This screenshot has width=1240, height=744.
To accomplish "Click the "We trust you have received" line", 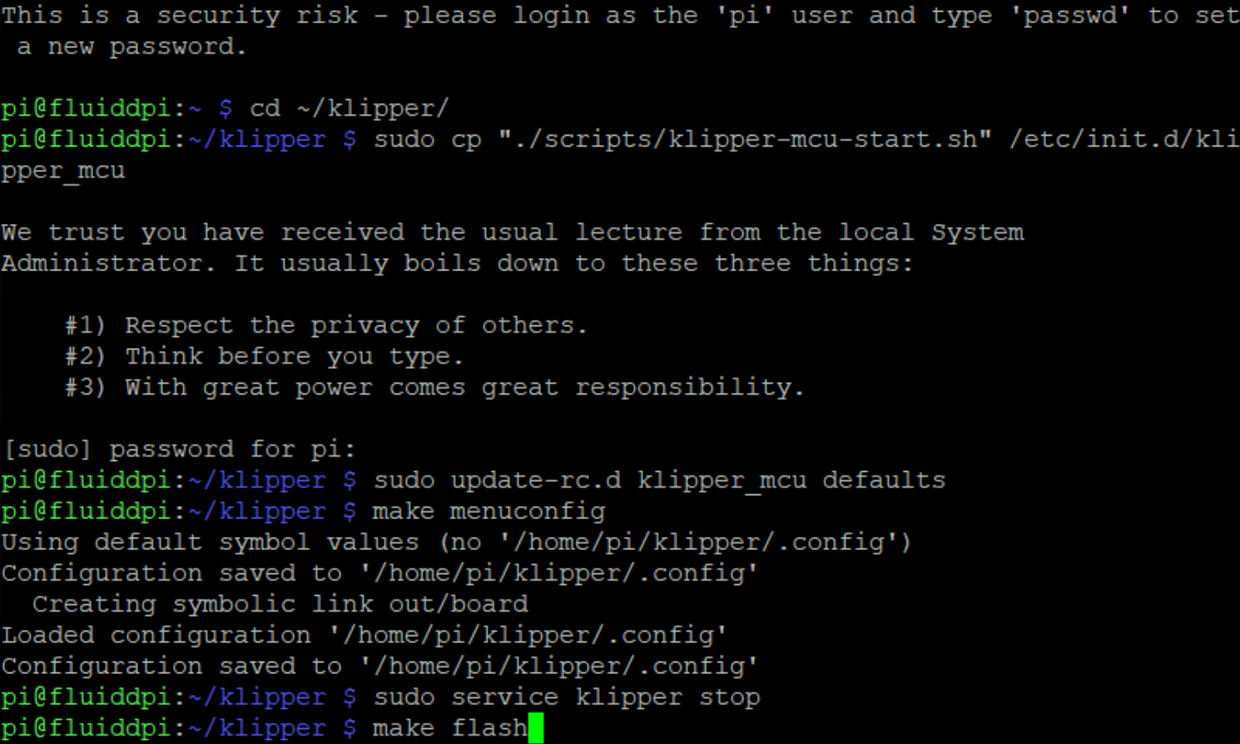I will (512, 232).
